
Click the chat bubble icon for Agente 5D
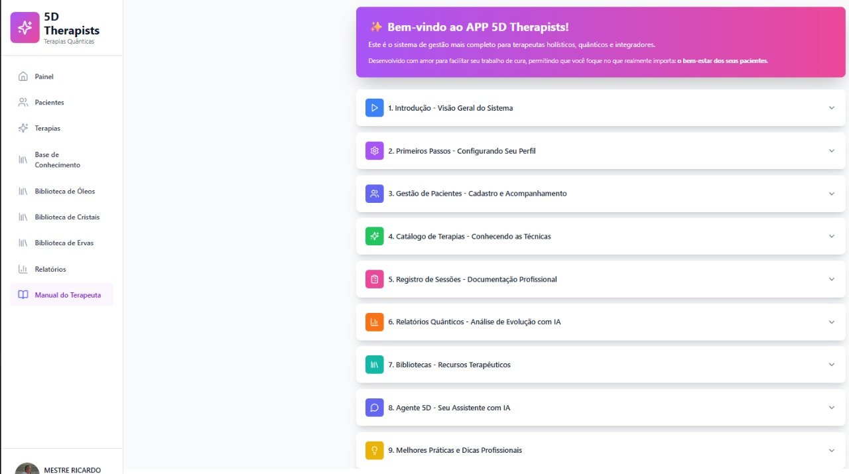click(375, 408)
